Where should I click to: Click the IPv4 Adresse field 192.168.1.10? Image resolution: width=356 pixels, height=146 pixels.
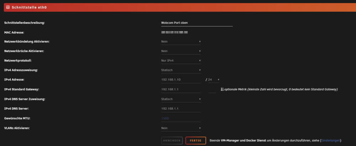coord(181,80)
